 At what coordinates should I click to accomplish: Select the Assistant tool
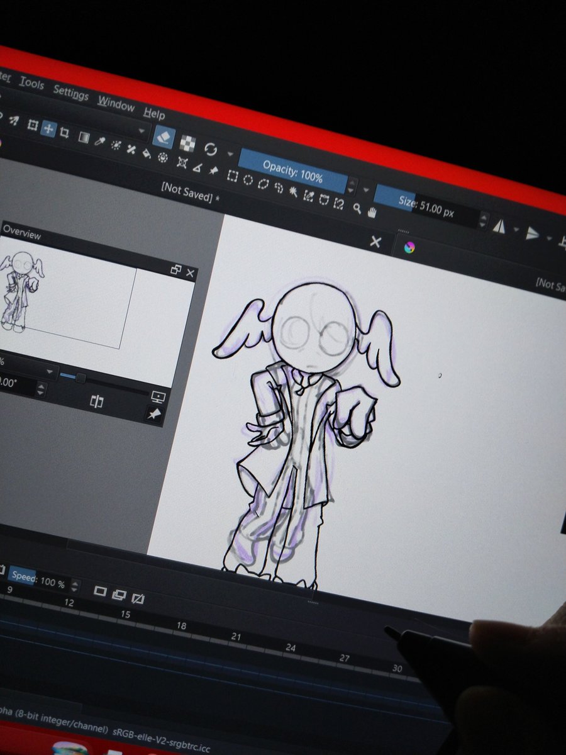182,162
